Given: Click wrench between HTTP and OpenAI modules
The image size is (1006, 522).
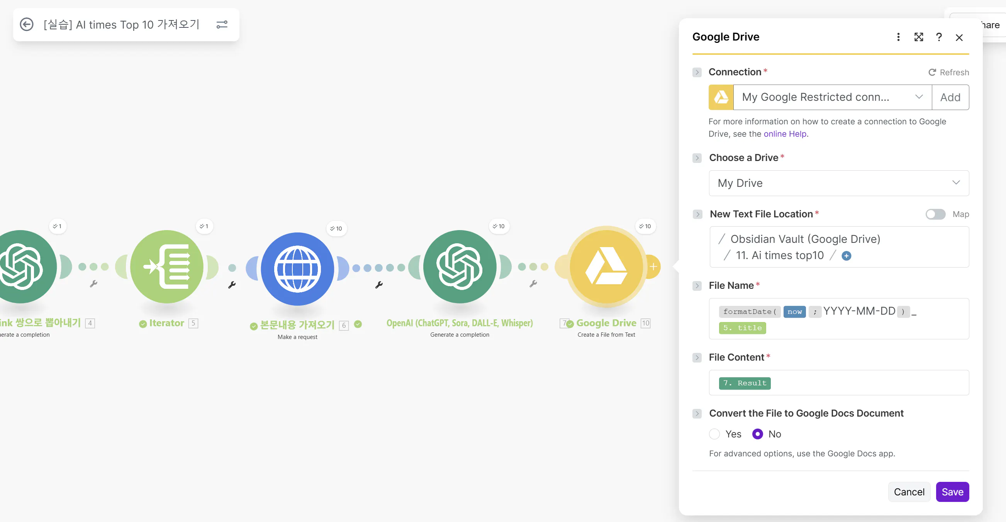Looking at the screenshot, I should (379, 285).
